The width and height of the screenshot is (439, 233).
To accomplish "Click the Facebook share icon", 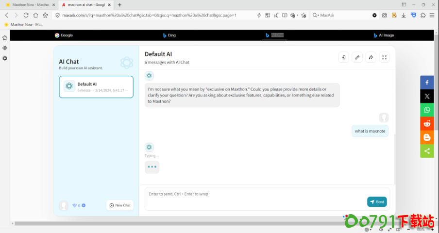I will point(427,83).
